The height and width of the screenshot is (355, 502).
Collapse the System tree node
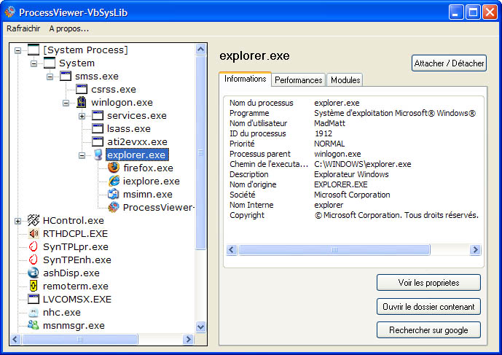pos(34,63)
